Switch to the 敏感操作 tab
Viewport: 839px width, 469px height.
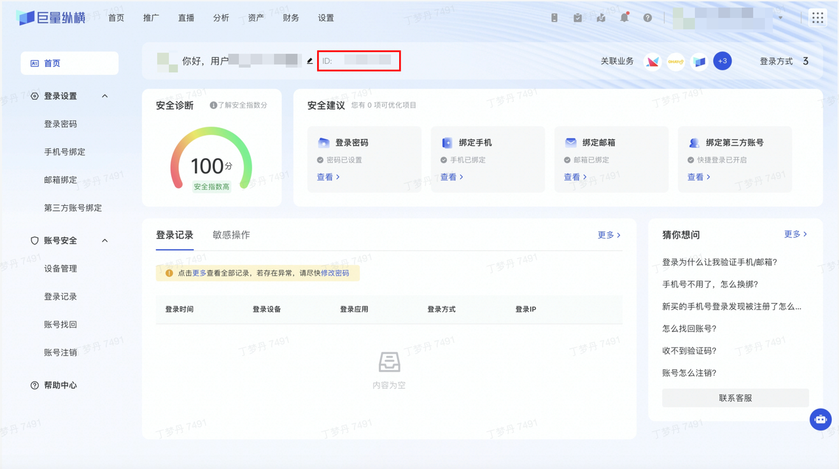click(231, 235)
